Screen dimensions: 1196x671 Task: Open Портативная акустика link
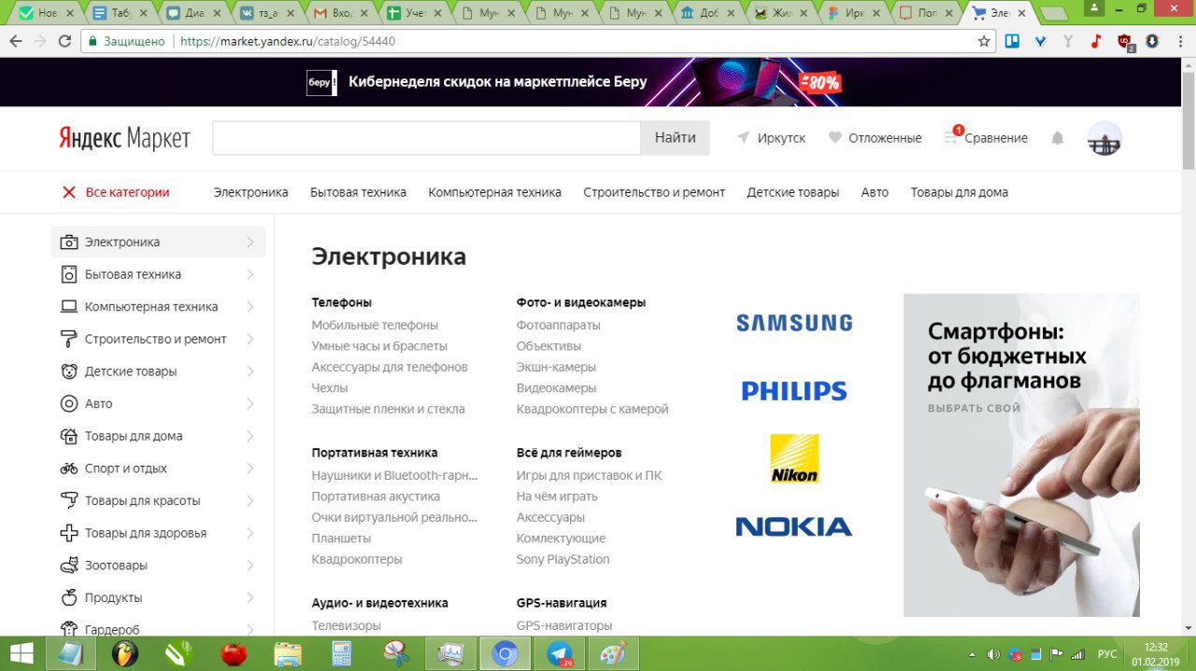pyautogui.click(x=376, y=496)
